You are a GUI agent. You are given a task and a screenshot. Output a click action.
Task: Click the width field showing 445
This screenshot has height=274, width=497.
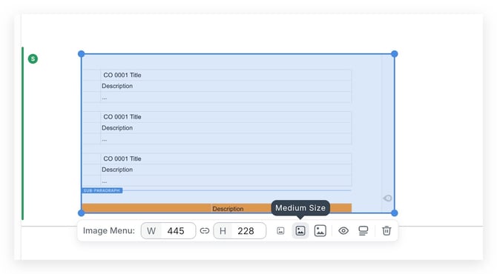point(168,230)
